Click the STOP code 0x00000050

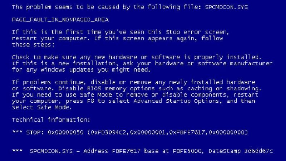[x=66, y=132]
